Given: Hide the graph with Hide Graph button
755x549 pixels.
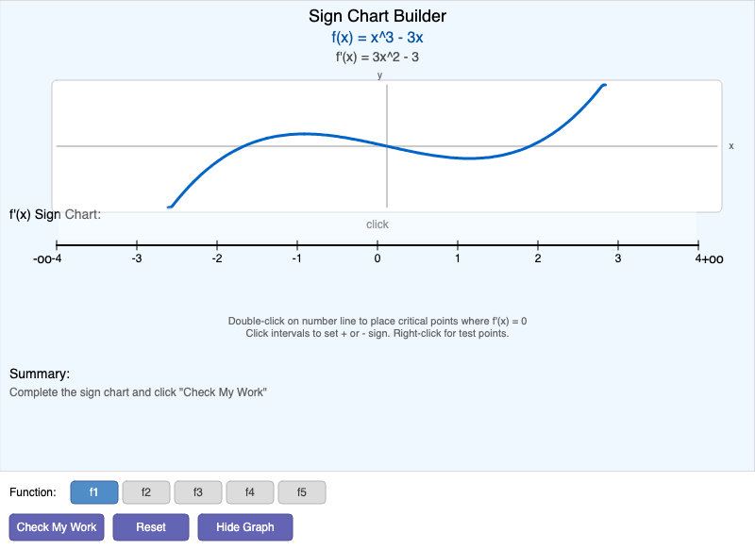Looking at the screenshot, I should click(x=245, y=527).
